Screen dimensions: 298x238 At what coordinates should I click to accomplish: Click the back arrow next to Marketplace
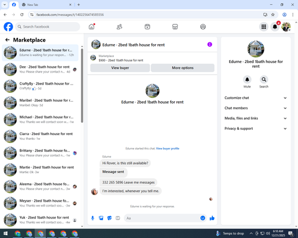click(7, 40)
